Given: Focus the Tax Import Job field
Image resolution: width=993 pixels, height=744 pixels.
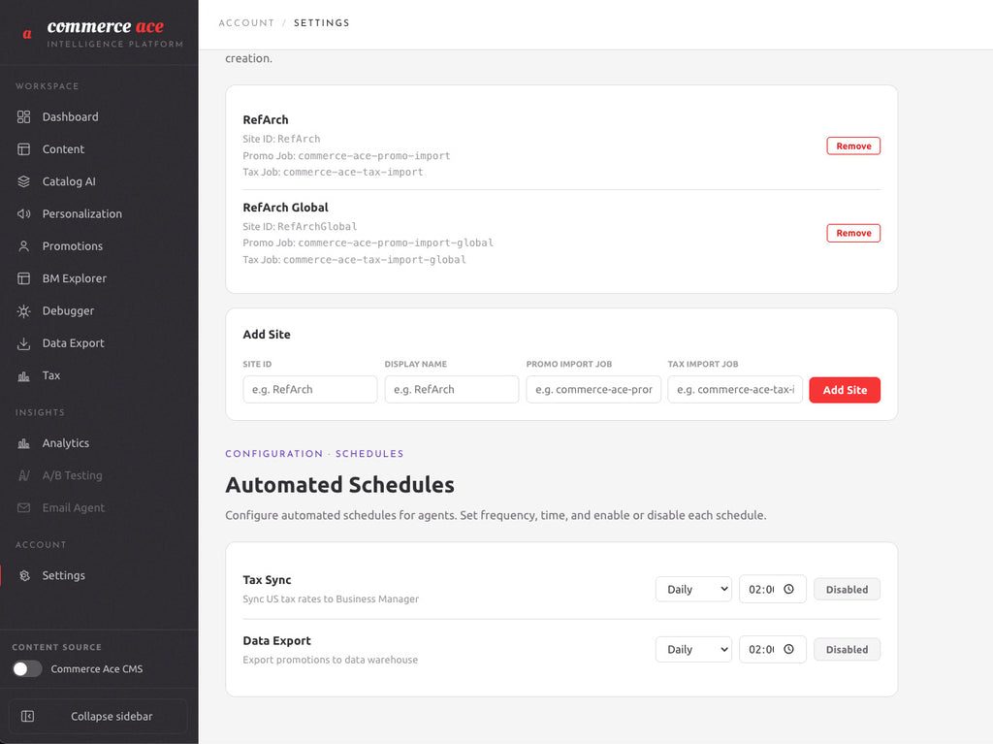Looking at the screenshot, I should tap(735, 389).
